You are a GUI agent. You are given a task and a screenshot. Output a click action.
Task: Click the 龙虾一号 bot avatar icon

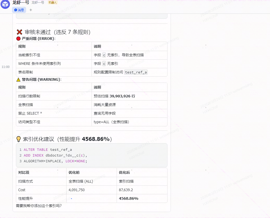5,4
